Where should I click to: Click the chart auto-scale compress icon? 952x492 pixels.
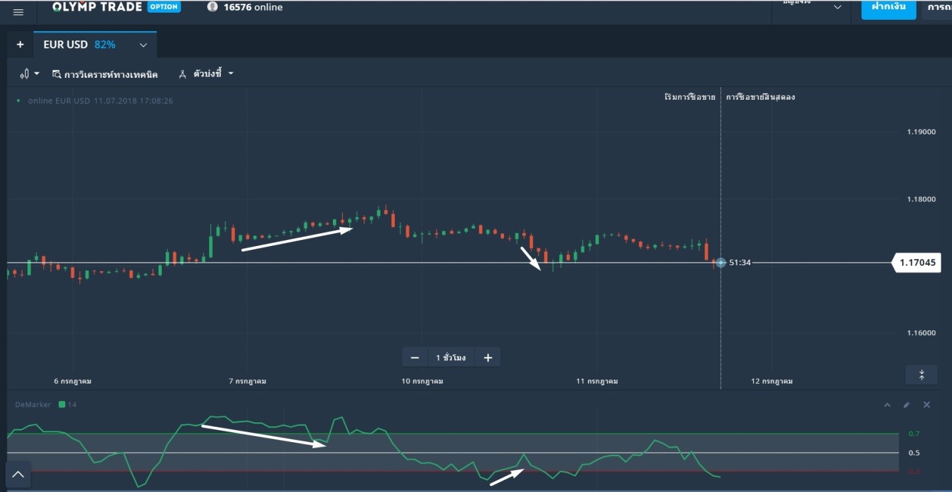(x=921, y=375)
